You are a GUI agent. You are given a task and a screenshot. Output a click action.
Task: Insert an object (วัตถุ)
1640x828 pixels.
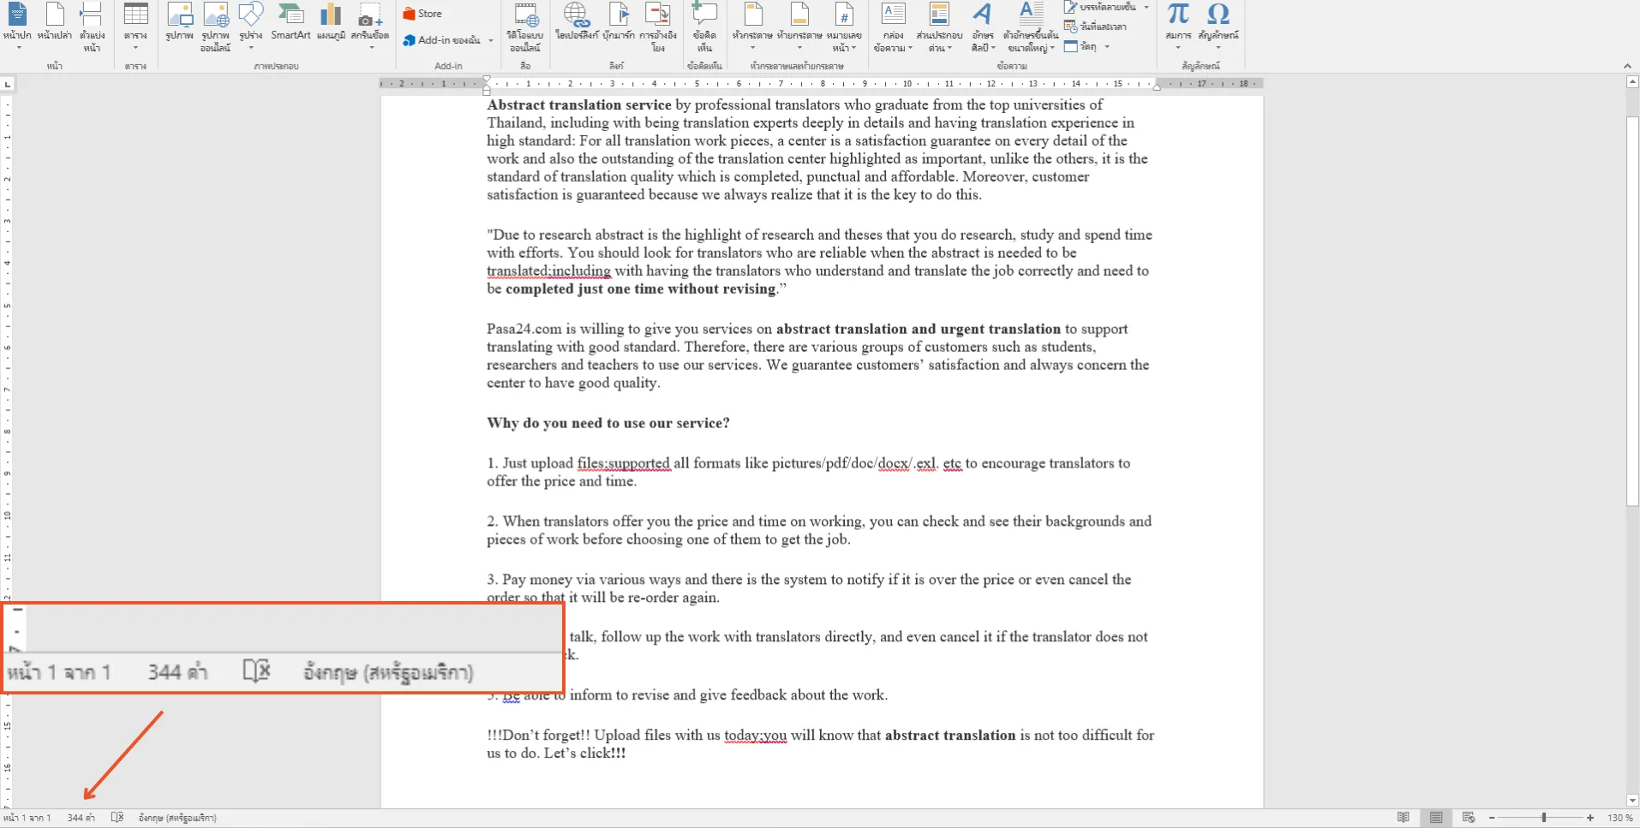[x=1080, y=46]
